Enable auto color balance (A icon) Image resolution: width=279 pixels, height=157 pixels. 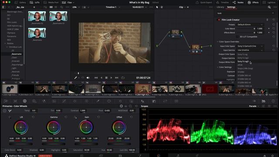coord(4,111)
